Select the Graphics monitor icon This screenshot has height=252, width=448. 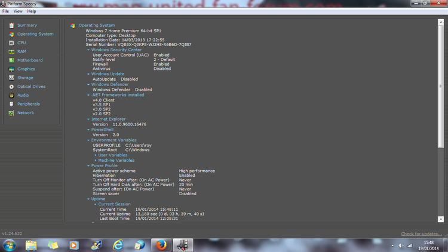tap(11, 69)
